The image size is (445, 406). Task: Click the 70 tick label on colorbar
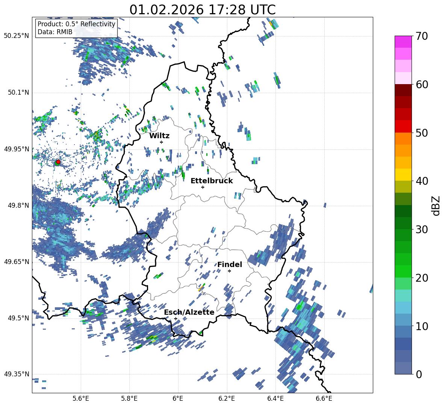(422, 36)
